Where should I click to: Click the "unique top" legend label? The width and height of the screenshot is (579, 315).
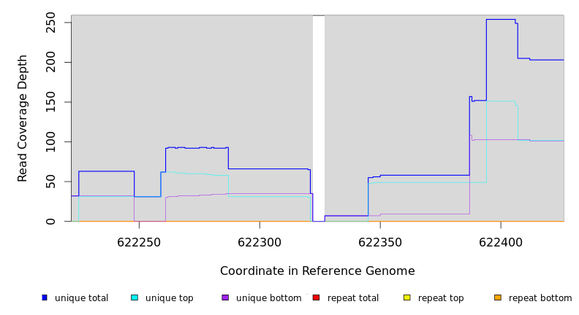coord(169,298)
